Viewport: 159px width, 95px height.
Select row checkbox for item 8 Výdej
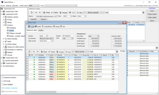[27, 74]
